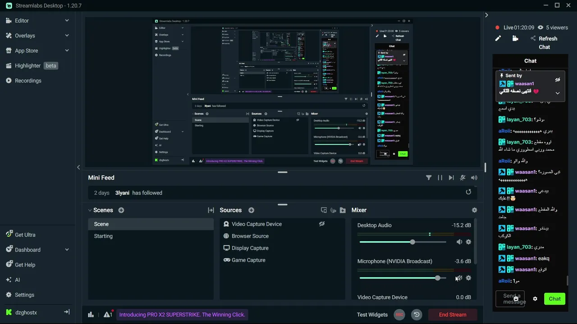The height and width of the screenshot is (324, 577).
Task: Open Microphone (NVIDIA Broadcast) settings gear
Action: 468,278
